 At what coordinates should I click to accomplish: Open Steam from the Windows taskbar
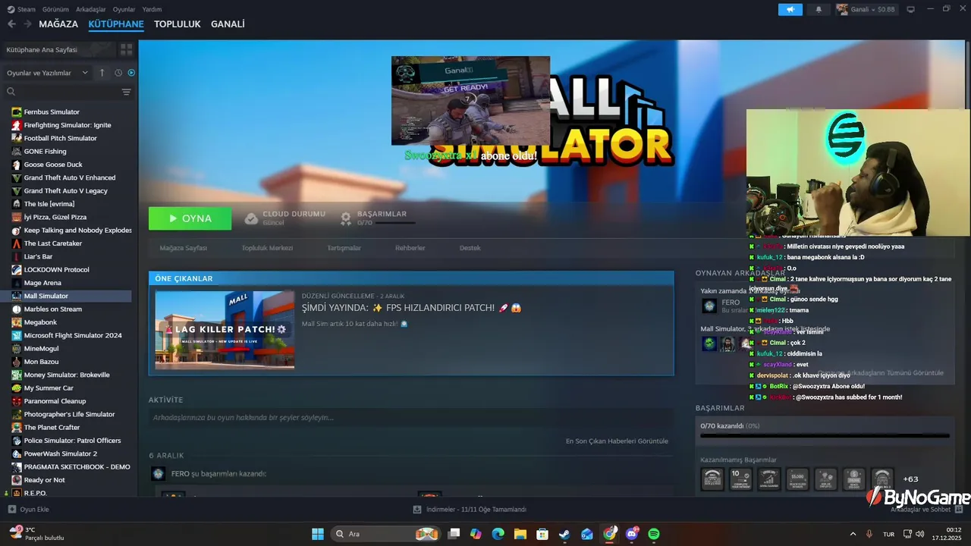(x=564, y=534)
